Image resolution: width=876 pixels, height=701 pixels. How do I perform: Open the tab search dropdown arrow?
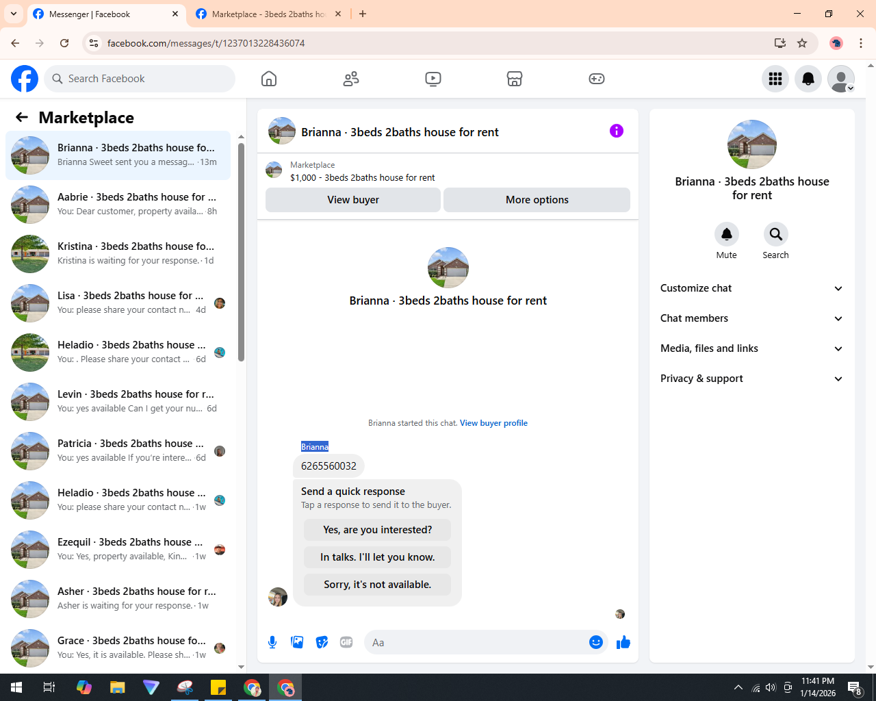pos(14,14)
